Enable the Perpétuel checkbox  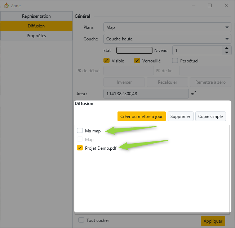(x=175, y=61)
